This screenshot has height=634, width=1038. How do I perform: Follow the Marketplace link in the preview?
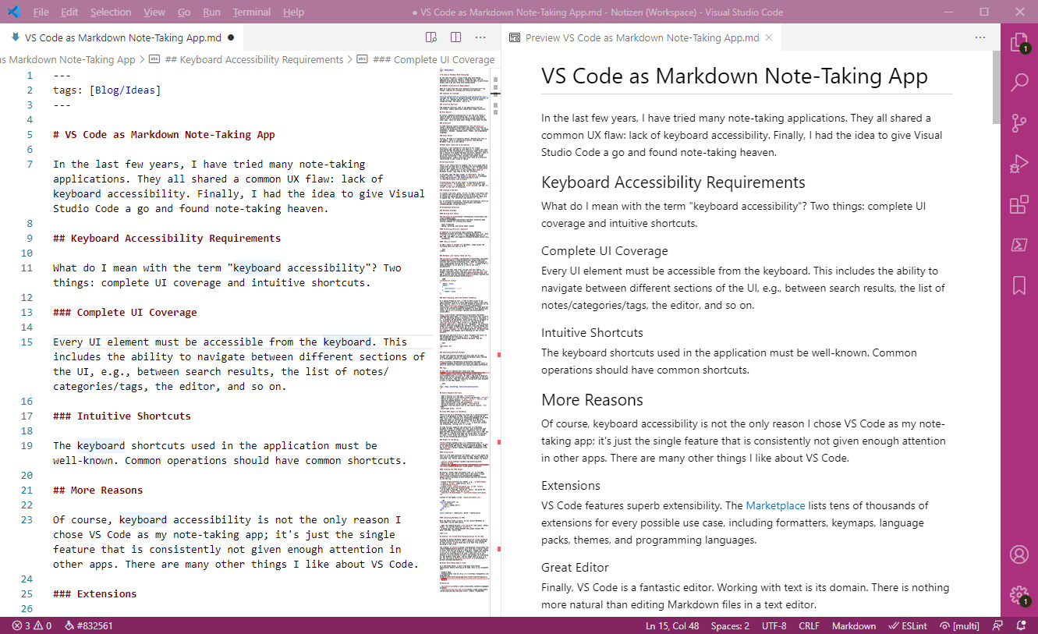[775, 505]
